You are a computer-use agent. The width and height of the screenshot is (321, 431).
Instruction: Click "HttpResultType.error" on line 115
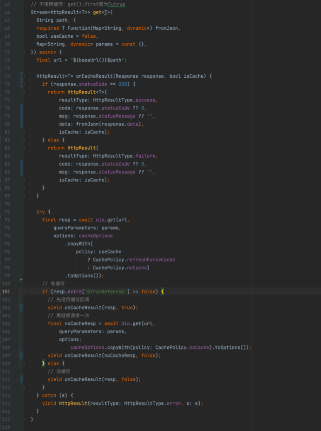pos(152,403)
